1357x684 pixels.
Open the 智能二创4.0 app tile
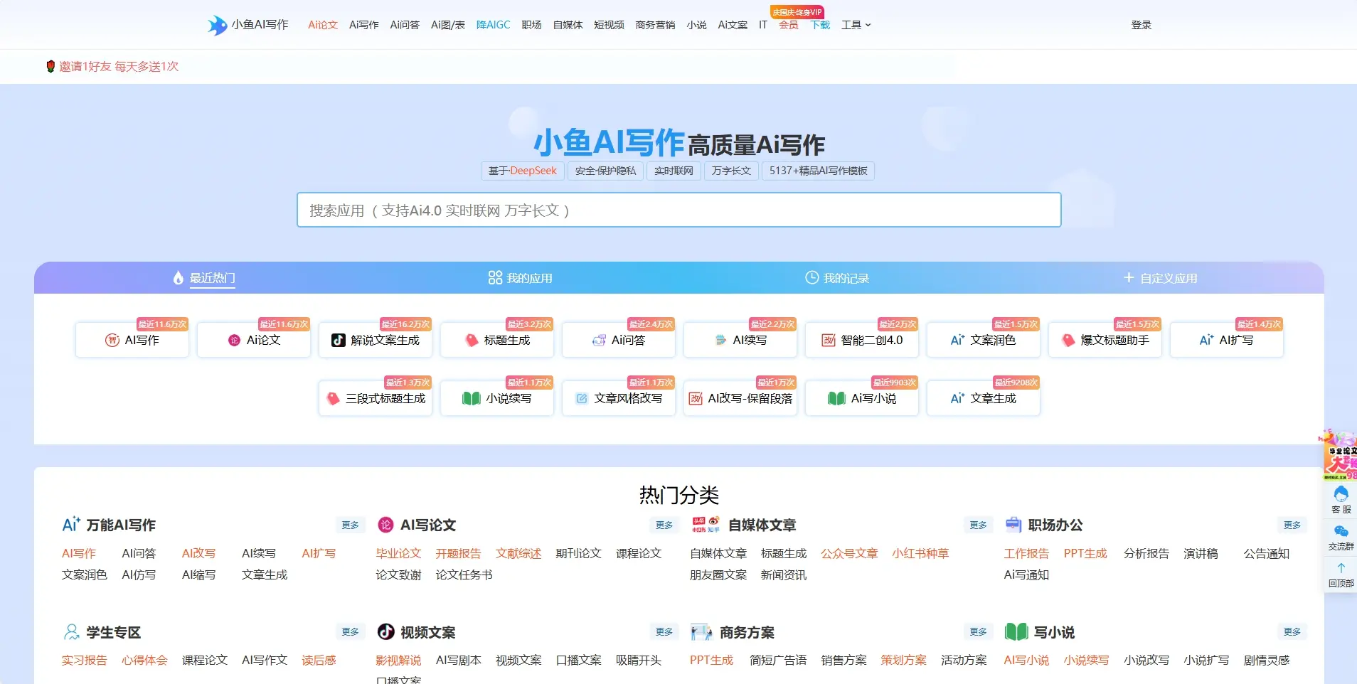(862, 341)
